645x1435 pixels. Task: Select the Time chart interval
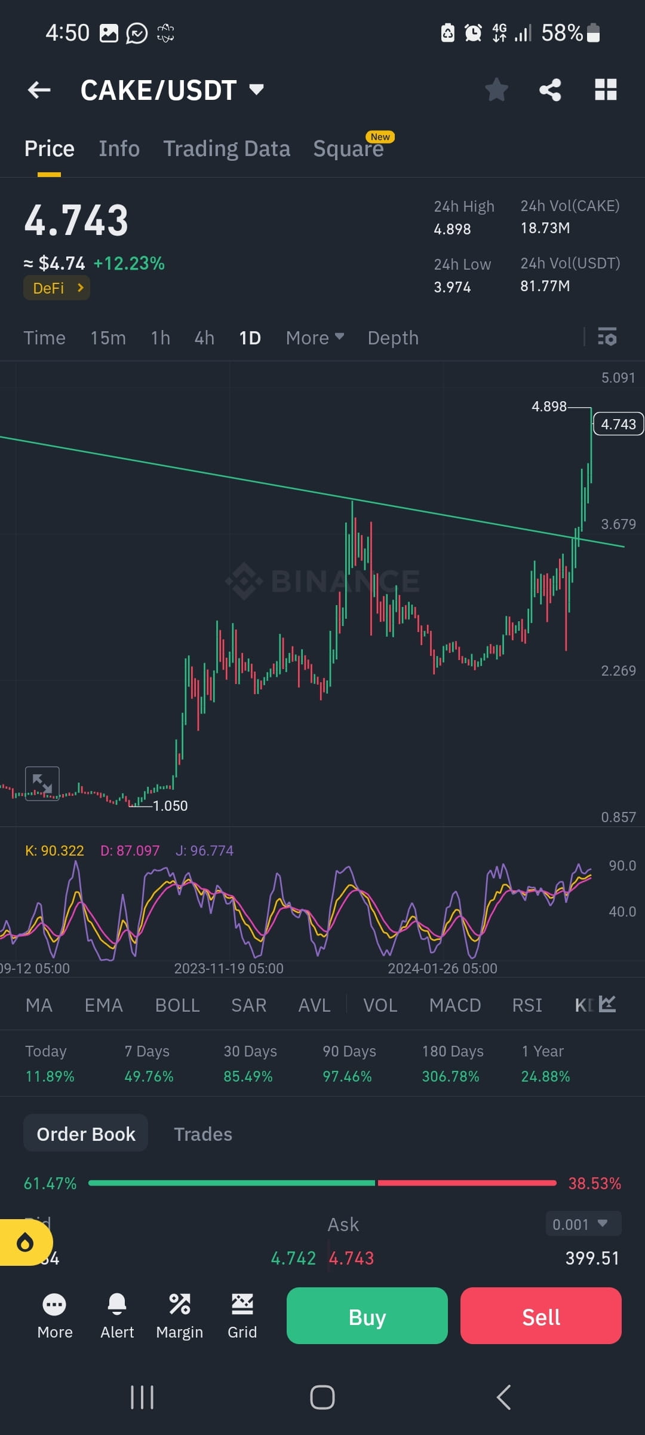(x=44, y=338)
